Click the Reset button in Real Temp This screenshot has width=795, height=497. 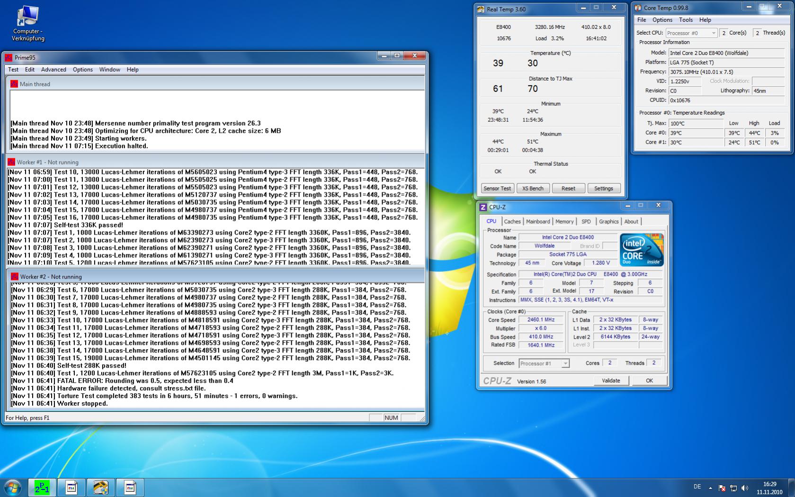[568, 188]
